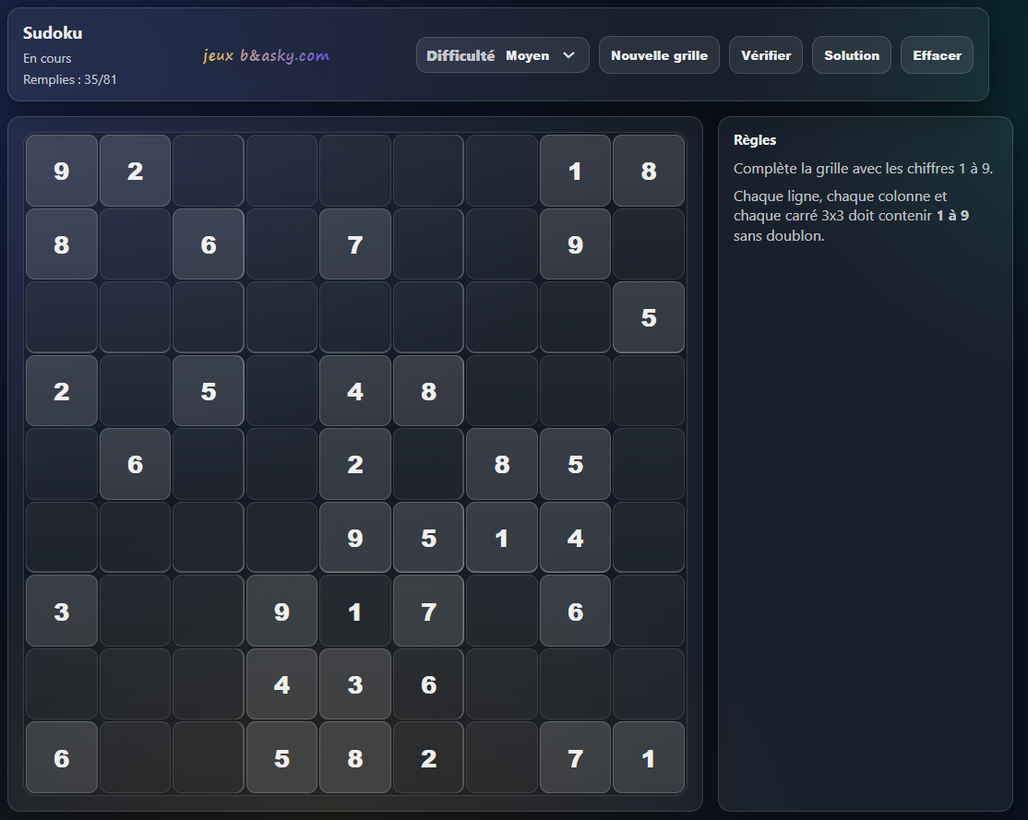
Task: Click the center cell containing 2
Action: (355, 464)
